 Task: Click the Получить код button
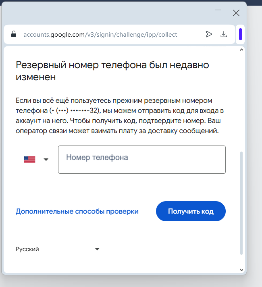point(191,211)
